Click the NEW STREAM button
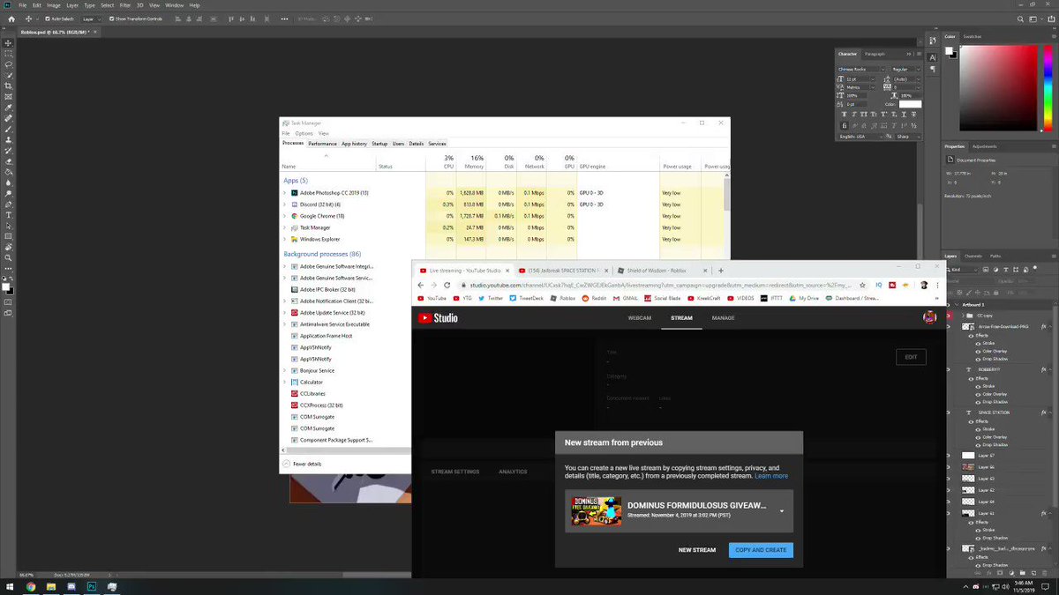The image size is (1059, 595). pyautogui.click(x=697, y=550)
